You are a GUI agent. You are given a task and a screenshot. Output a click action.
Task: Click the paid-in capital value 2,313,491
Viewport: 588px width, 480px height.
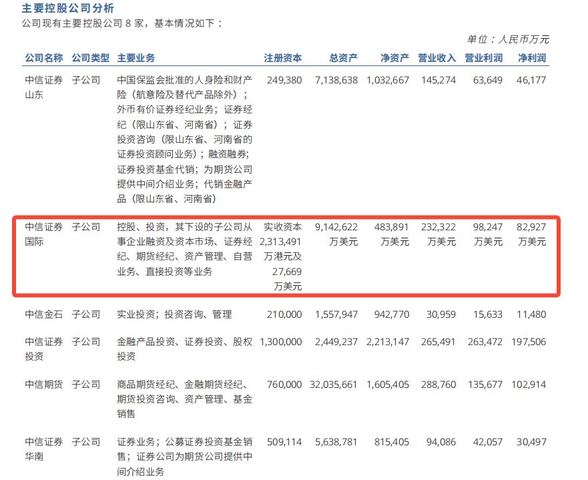pyautogui.click(x=280, y=242)
